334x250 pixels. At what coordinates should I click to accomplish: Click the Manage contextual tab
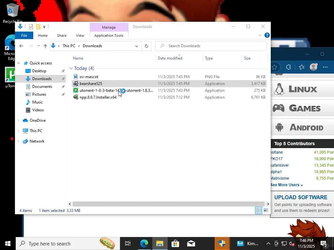[109, 27]
